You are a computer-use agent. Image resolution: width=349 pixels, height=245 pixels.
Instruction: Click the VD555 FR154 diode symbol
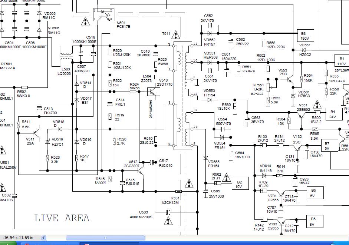point(205,158)
